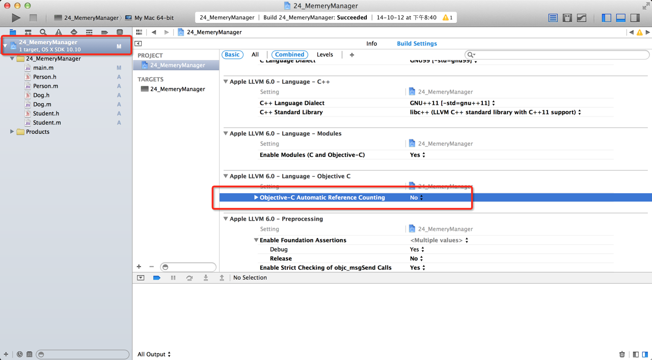Select the All settings filter
652x360 pixels.
click(x=255, y=54)
